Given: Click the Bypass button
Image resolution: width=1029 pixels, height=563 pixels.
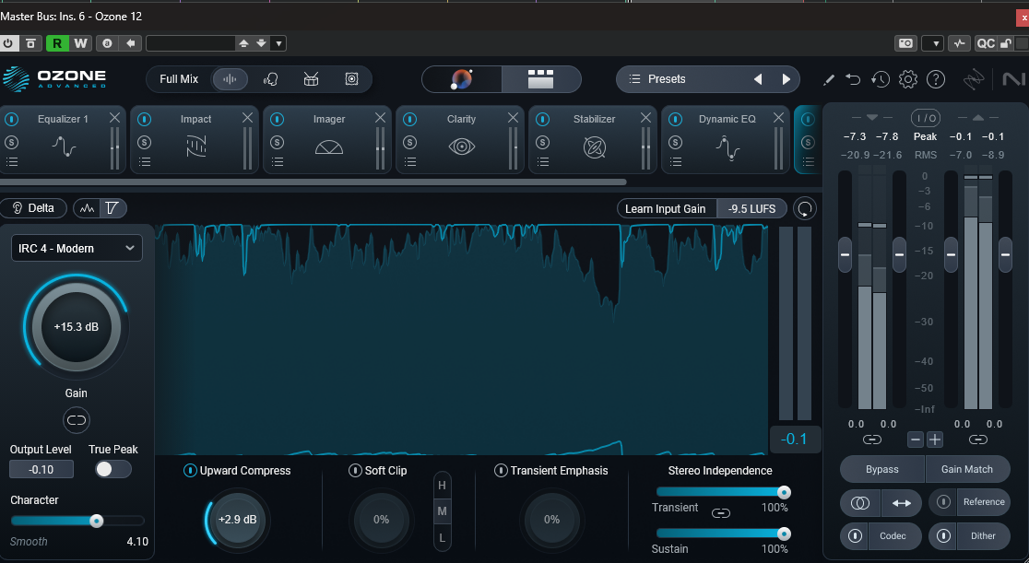Looking at the screenshot, I should (x=882, y=469).
